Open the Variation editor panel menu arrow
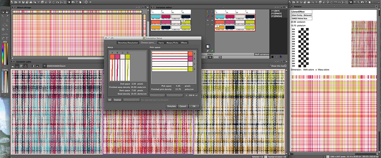Viewport: 381px width, 158px height. (154, 7)
